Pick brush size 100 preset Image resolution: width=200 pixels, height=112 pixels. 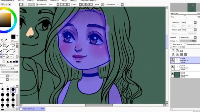[x=7, y=100]
